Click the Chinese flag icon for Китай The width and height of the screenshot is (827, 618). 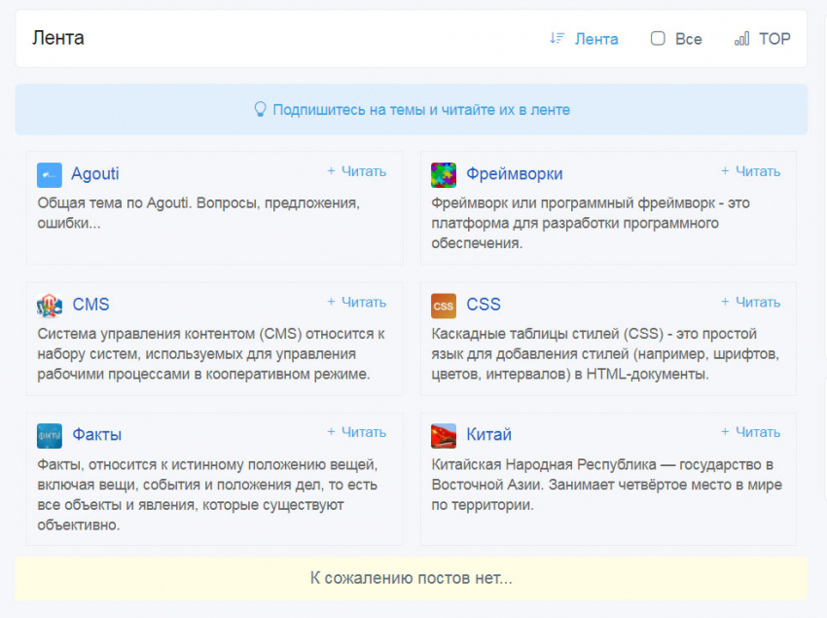coord(444,434)
